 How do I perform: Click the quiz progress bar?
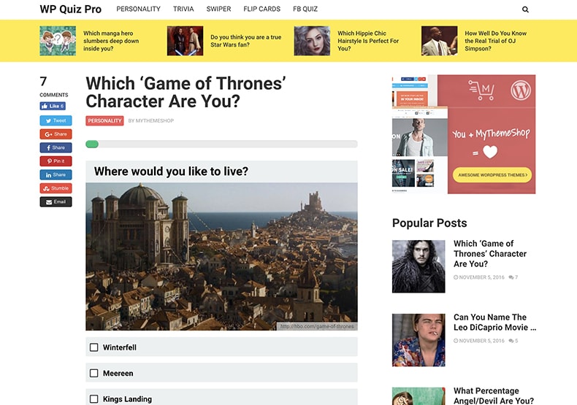tap(221, 144)
